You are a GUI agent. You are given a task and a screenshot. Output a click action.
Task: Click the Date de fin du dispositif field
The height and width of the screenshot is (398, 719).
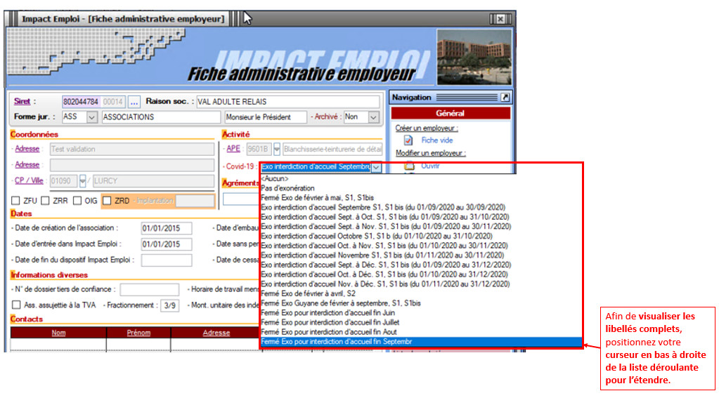pyautogui.click(x=167, y=260)
